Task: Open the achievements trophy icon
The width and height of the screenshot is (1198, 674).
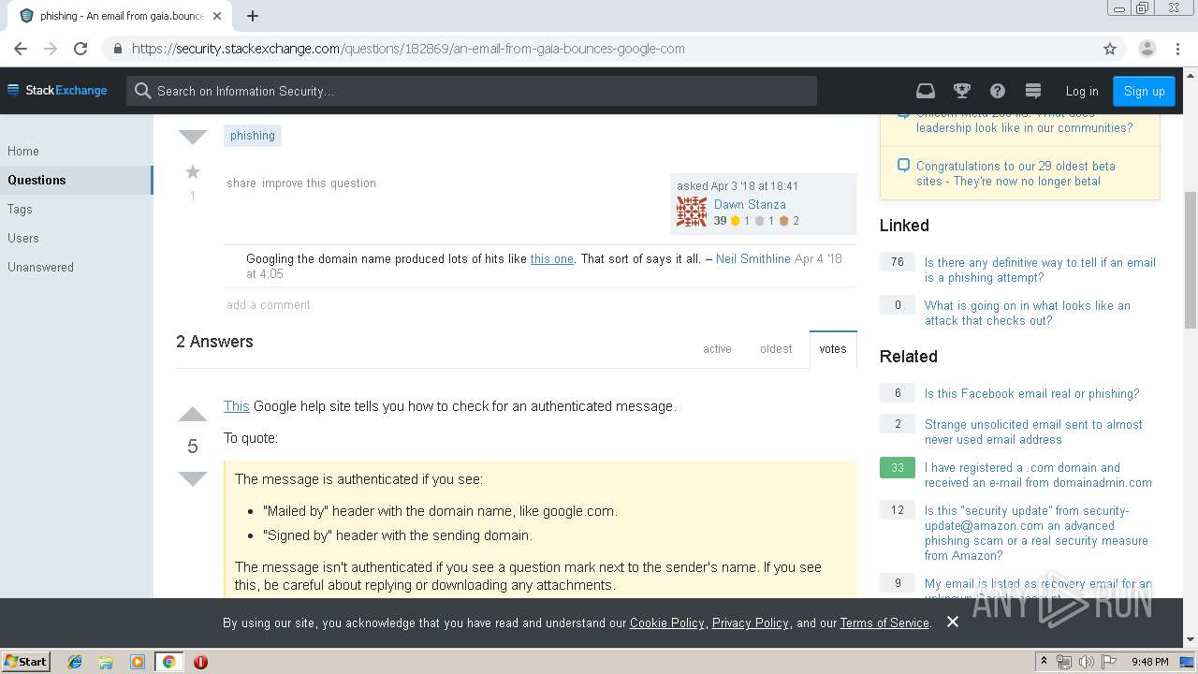Action: [x=961, y=91]
